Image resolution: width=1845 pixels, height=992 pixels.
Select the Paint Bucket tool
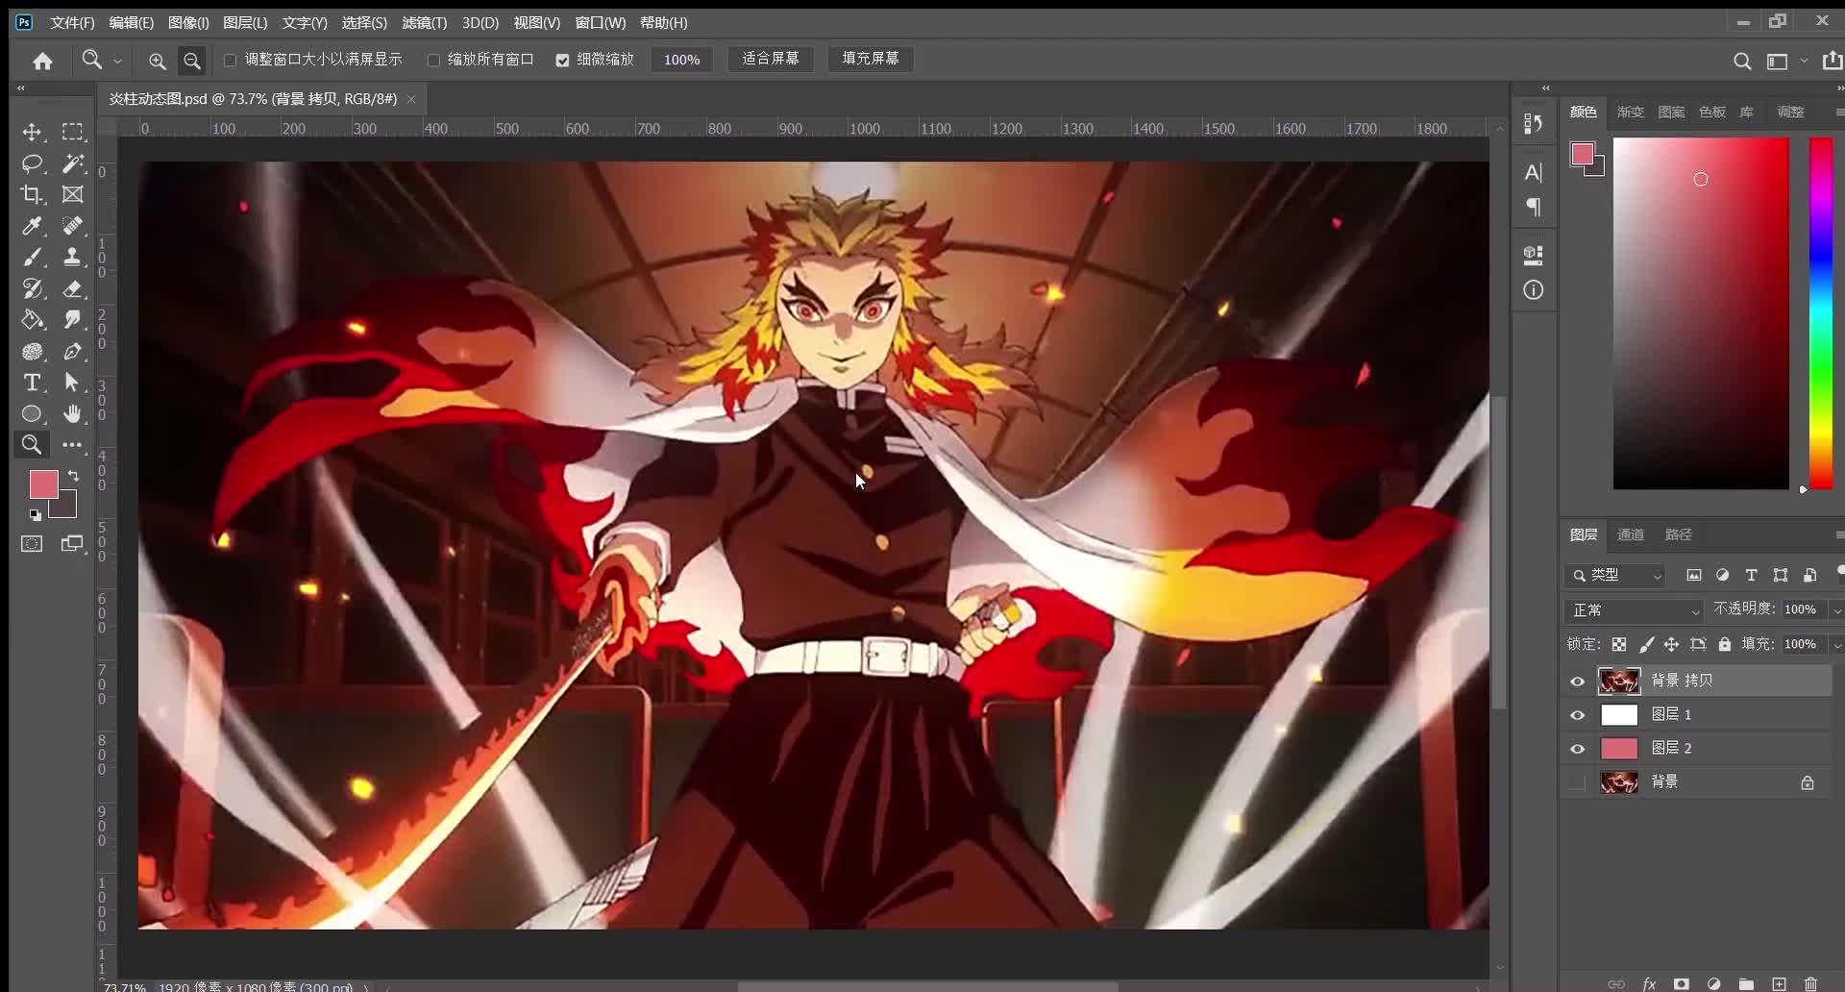click(32, 319)
